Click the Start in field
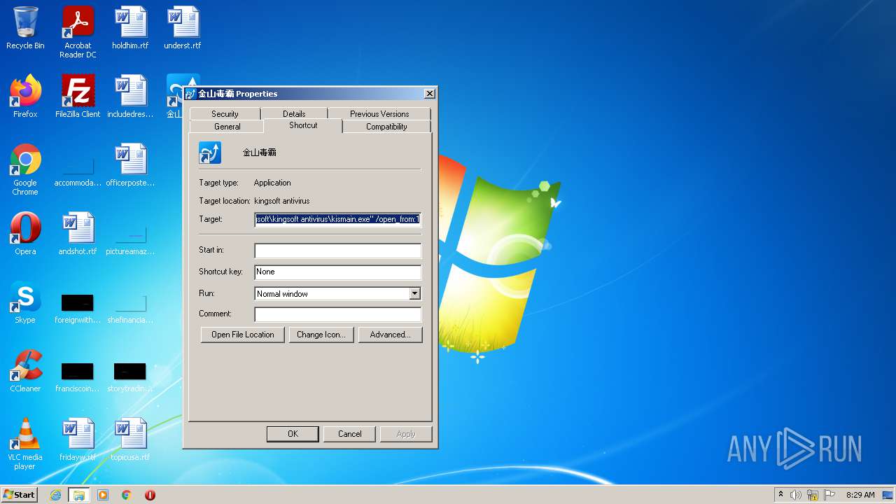This screenshot has height=504, width=896. click(338, 251)
